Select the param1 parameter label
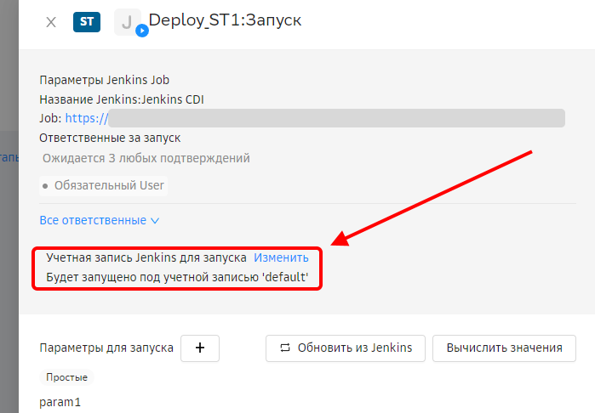Viewport: 595px width, 413px height. (x=60, y=402)
